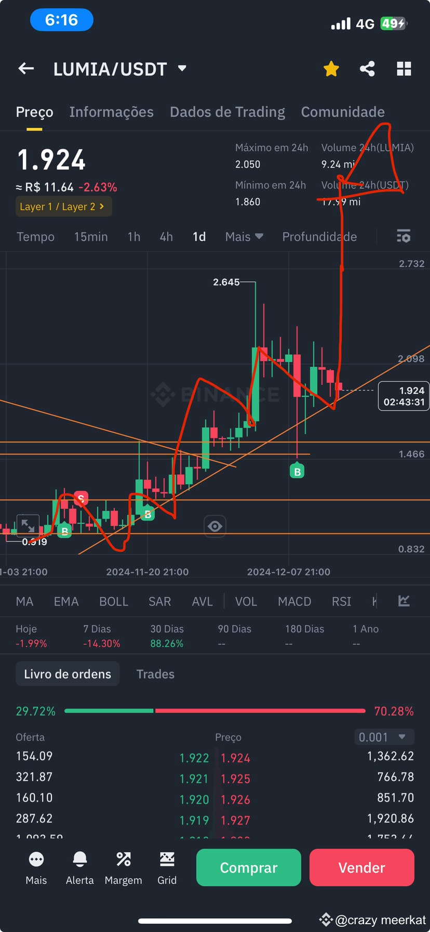Click the 30 Dias 88.26% performance value
The image size is (430, 932).
pyautogui.click(x=167, y=643)
